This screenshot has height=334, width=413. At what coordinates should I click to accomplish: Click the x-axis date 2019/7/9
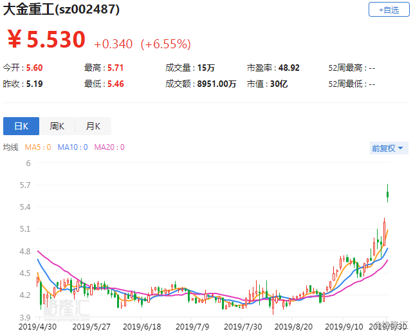coord(192,327)
